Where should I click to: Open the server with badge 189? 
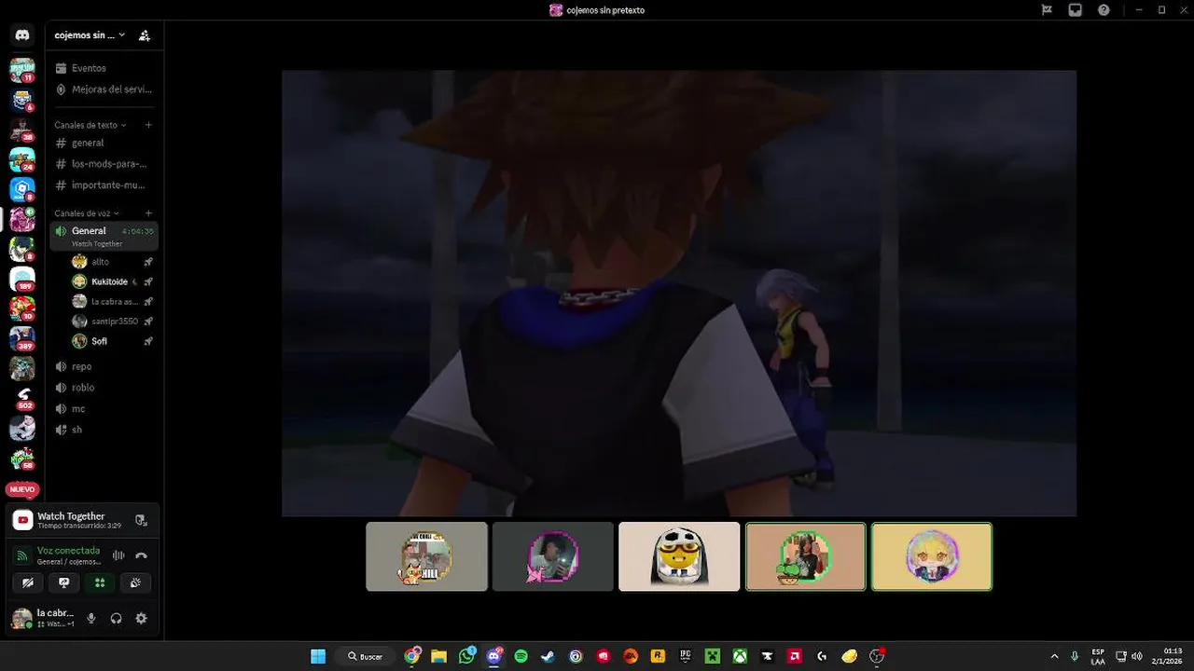22,279
